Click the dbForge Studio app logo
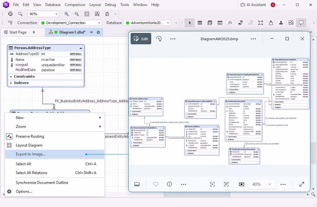 click(x=6, y=4)
